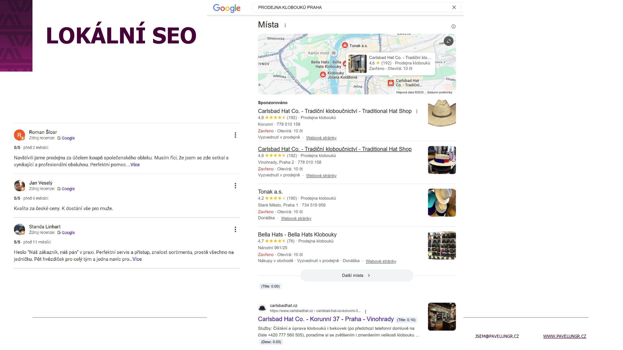Open Carlsbad Hat Co. - Korunní 37 result
This screenshot has height=350, width=623.
point(326,319)
